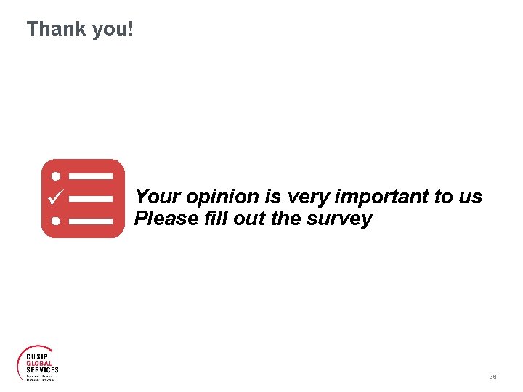Click the bottom bullet dot in checklist icon
The image size is (523, 392).
coord(56,221)
